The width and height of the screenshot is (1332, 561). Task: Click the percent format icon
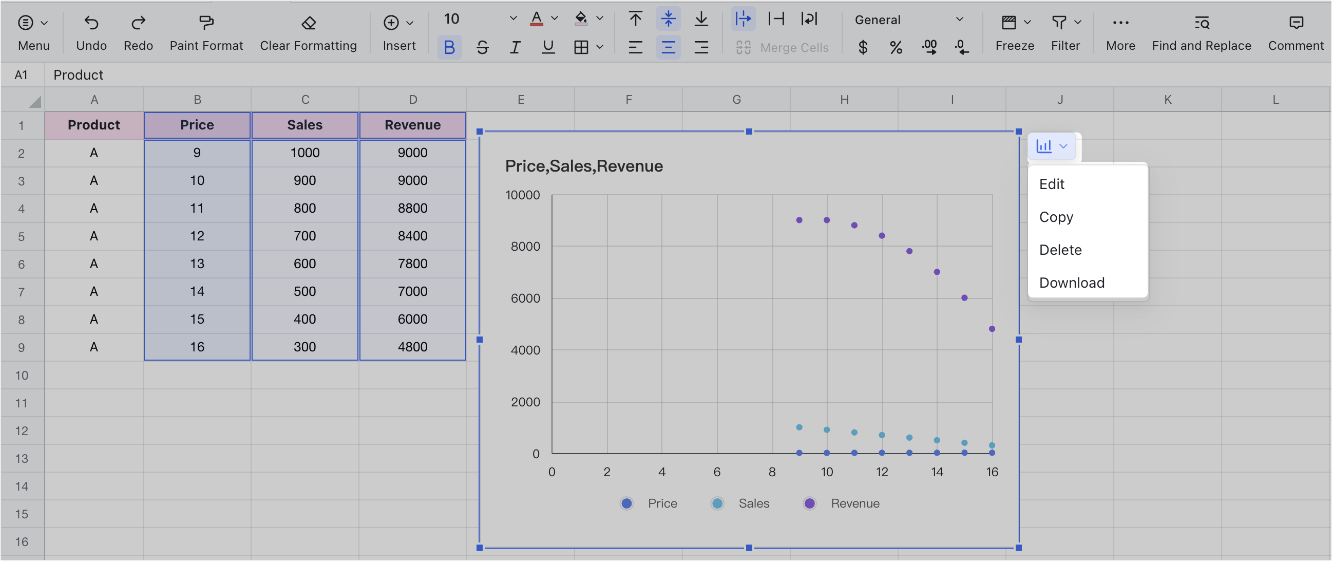pyautogui.click(x=896, y=47)
